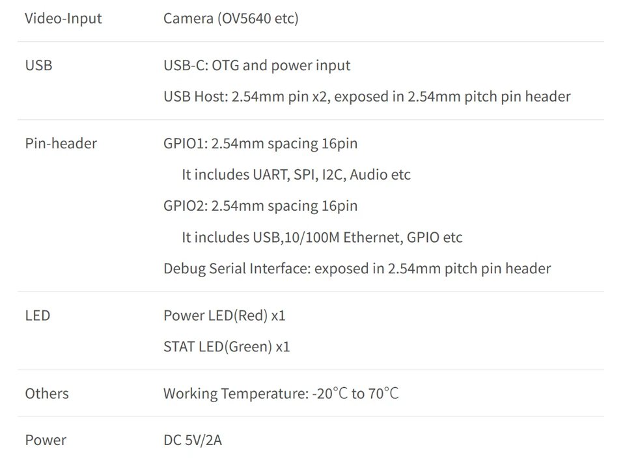Click the Camera (OV5640 etc) text
The image size is (625, 475).
(230, 18)
